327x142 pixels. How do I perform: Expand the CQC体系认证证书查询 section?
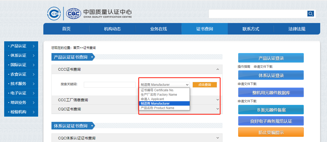pos(218,138)
